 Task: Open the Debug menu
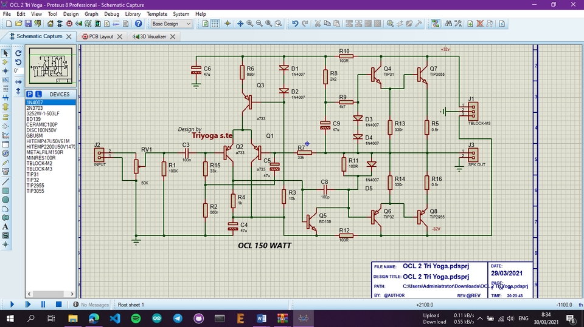(111, 14)
